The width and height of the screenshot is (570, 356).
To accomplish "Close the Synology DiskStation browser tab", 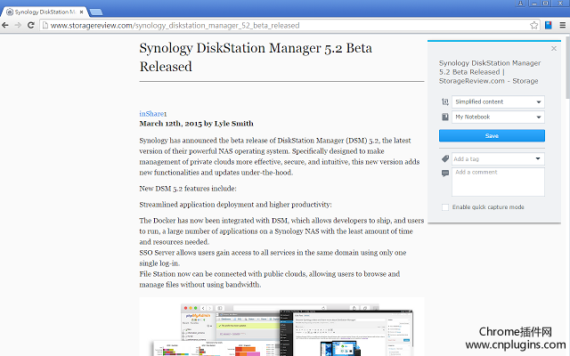I will pyautogui.click(x=81, y=12).
